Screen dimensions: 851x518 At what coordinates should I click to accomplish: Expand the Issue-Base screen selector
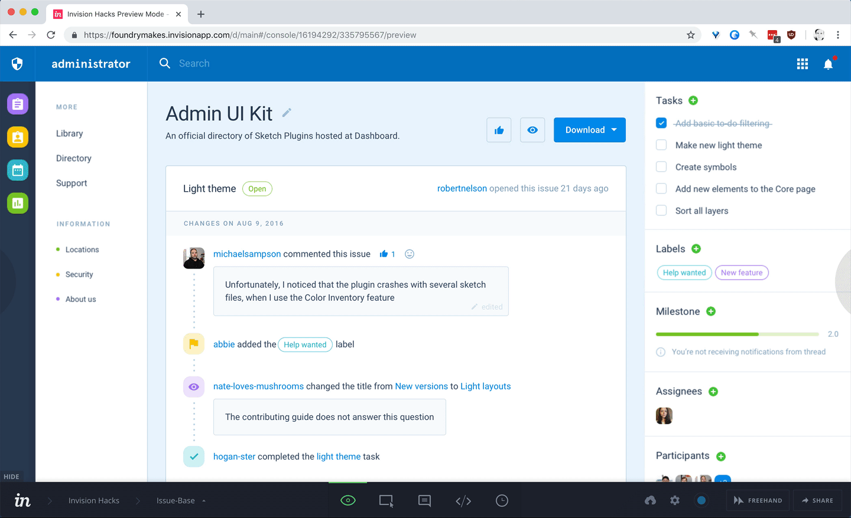pos(181,500)
